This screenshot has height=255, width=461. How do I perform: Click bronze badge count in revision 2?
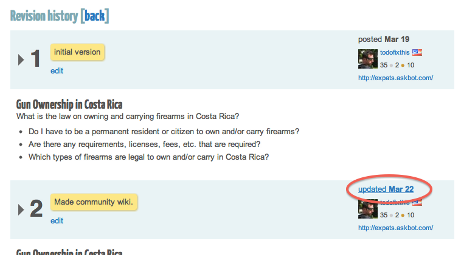[x=411, y=215]
